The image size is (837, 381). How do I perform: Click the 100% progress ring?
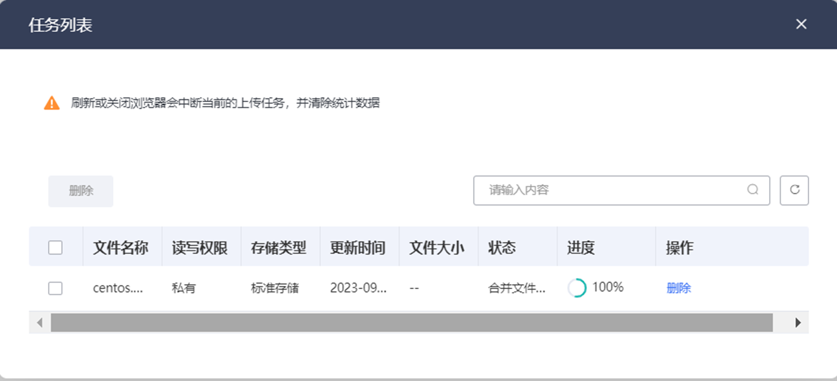(577, 288)
